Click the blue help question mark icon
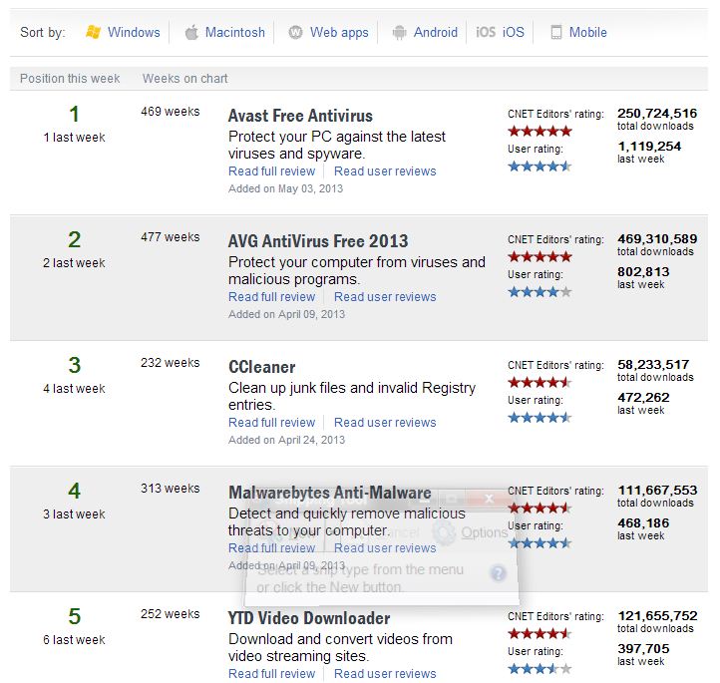Viewport: 720px width, 683px height. [499, 573]
